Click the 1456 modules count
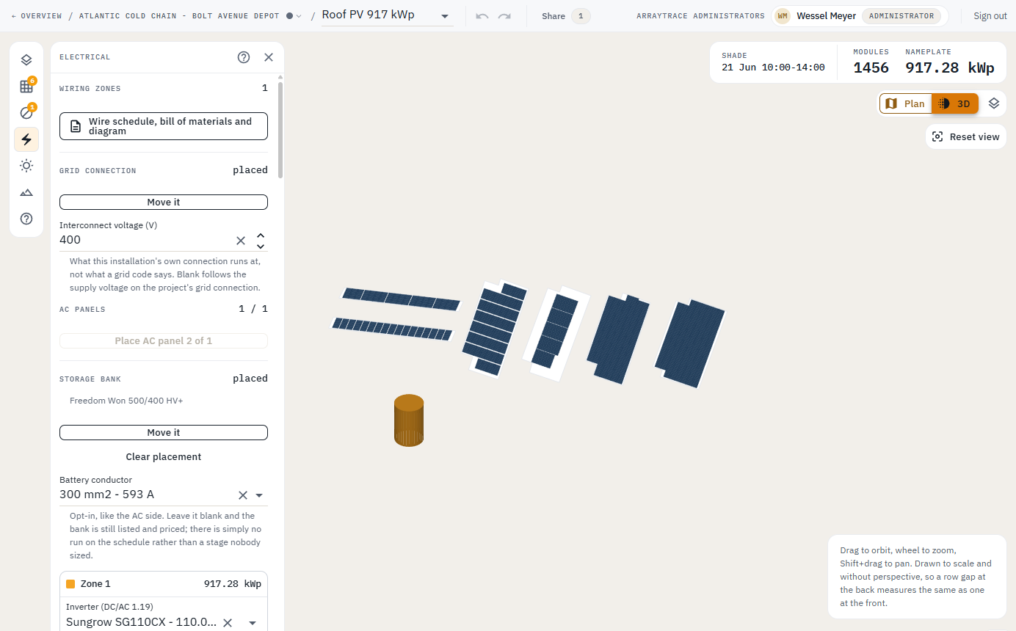The height and width of the screenshot is (631, 1016). [871, 68]
